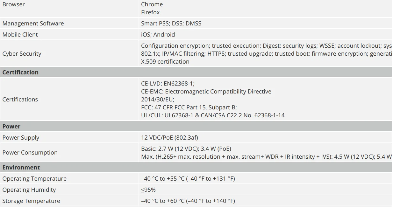The height and width of the screenshot is (207, 393).
Task: Select the Certifications row label
Action: pyautogui.click(x=20, y=100)
